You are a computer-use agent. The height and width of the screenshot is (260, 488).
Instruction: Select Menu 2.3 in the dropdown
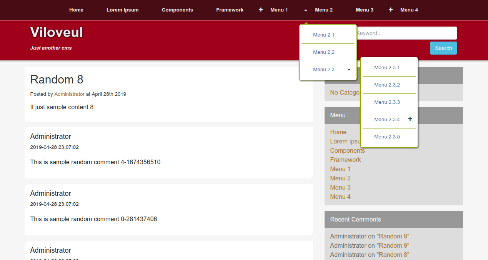tap(324, 70)
